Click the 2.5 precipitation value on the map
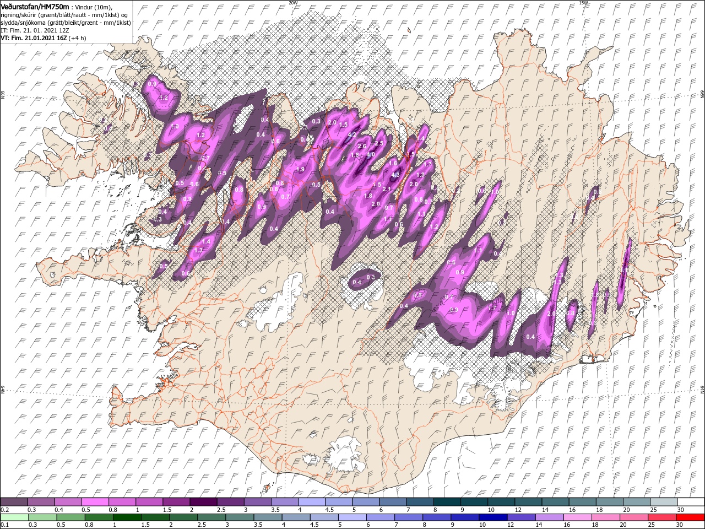Image resolution: width=705 pixels, height=529 pixels. 379,143
